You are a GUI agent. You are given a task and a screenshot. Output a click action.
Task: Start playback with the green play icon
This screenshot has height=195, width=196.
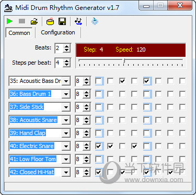(10, 21)
